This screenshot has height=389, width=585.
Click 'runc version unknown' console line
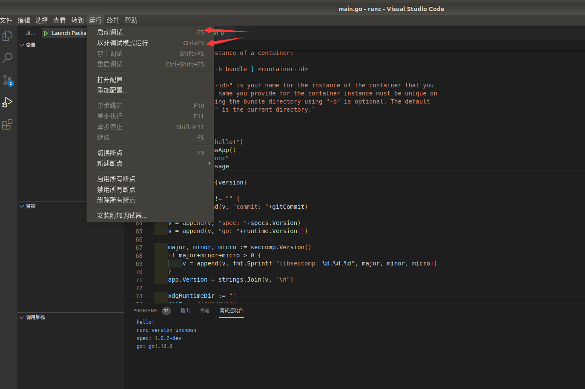pos(166,330)
